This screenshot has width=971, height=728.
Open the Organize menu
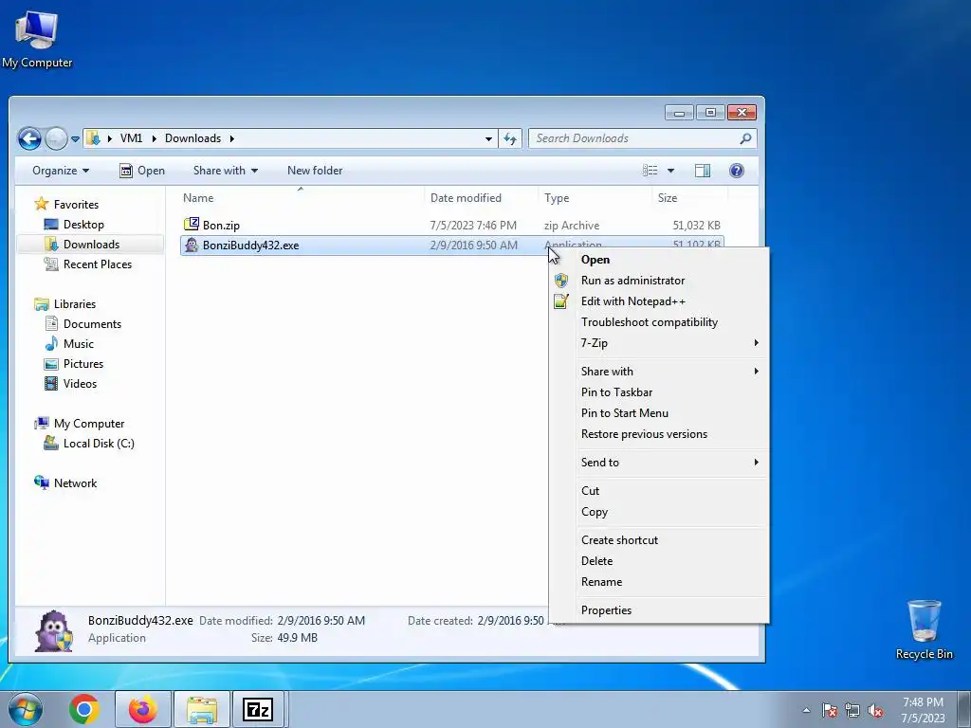tap(61, 171)
